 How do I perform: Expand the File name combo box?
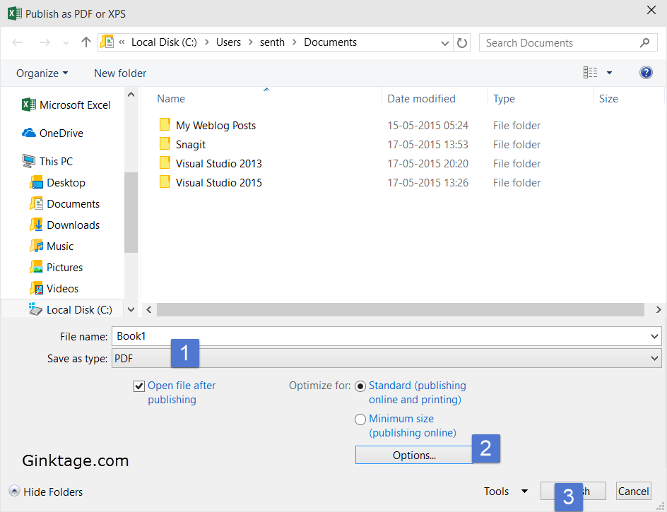656,335
